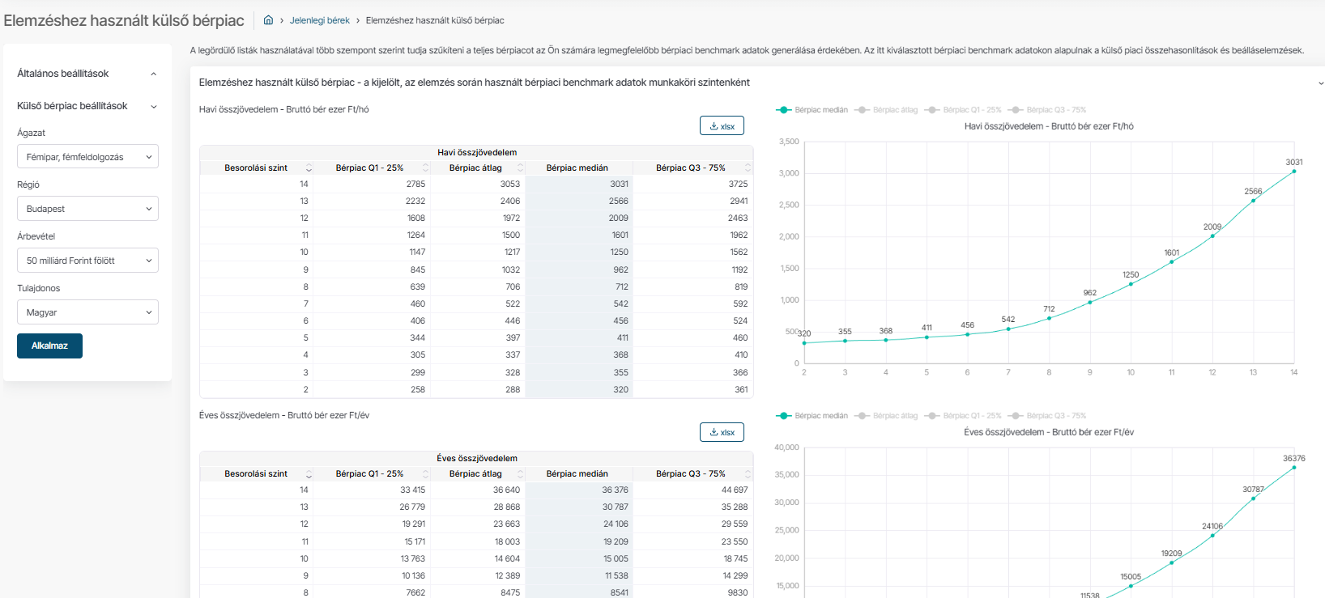Open the Árbevétel dropdown
The width and height of the screenshot is (1325, 598).
87,261
